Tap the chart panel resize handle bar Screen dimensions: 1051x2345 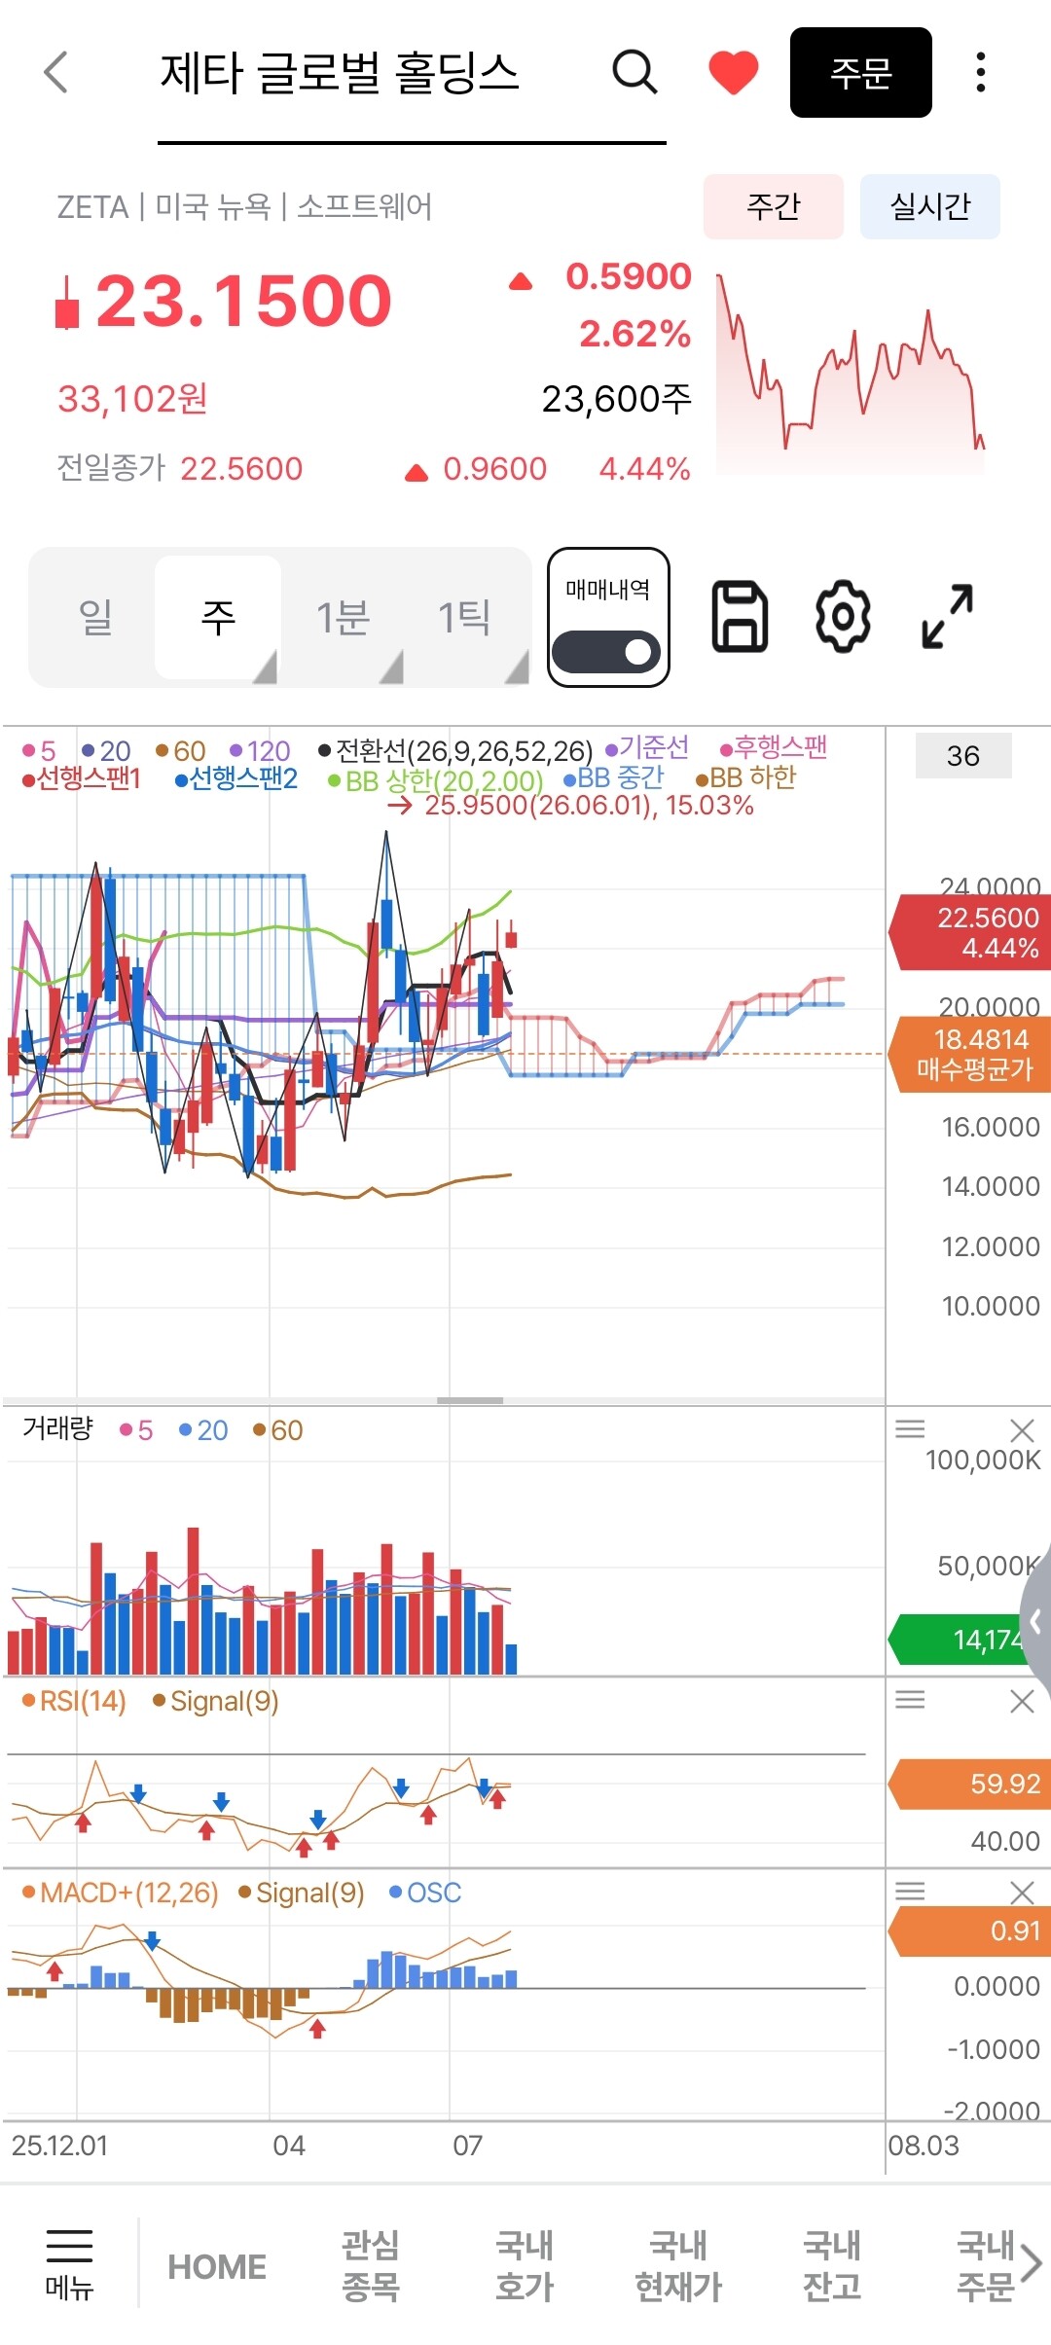click(x=470, y=1400)
